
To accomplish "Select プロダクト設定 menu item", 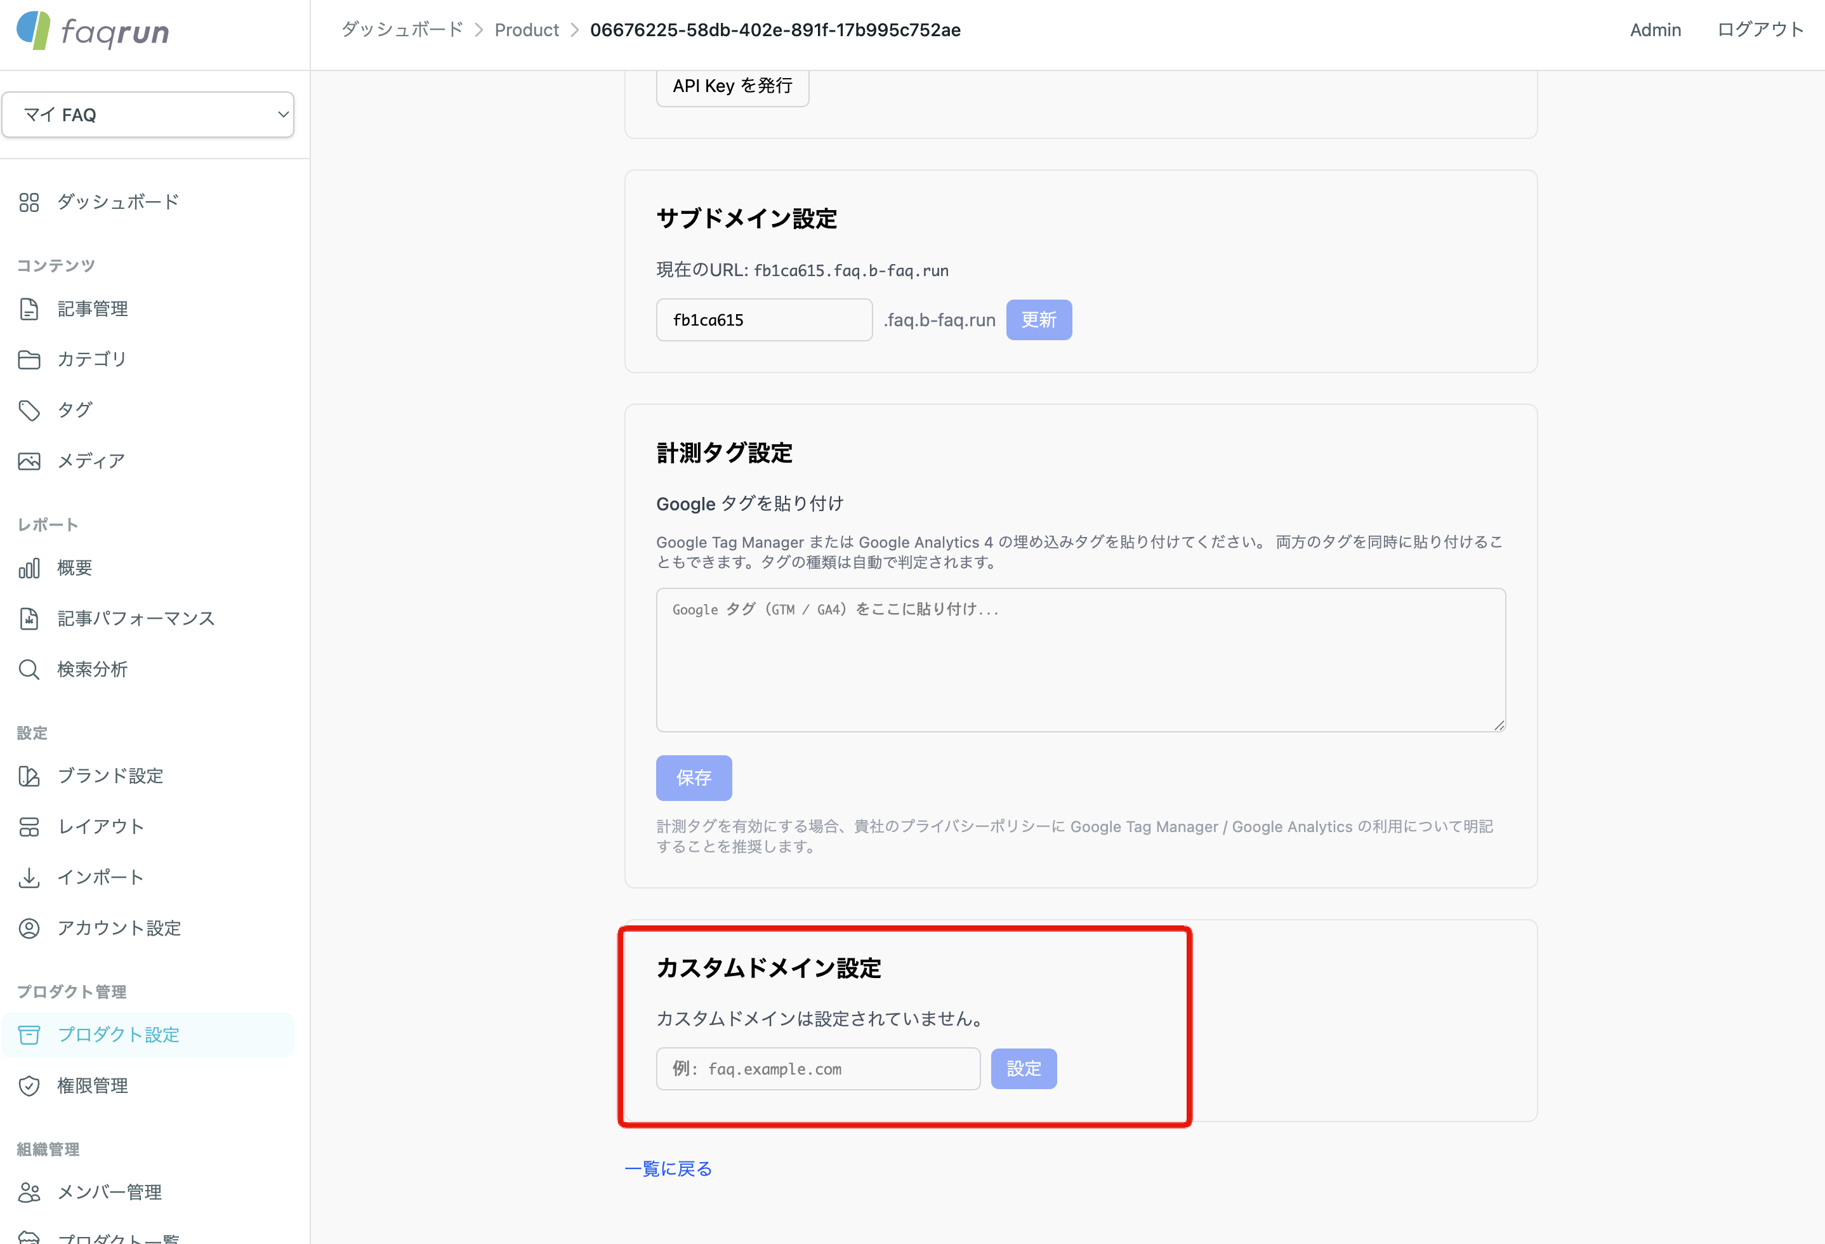I will 148,1035.
